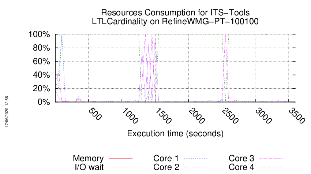
Task: Click the 0% y-axis label
Action: pyautogui.click(x=44, y=102)
